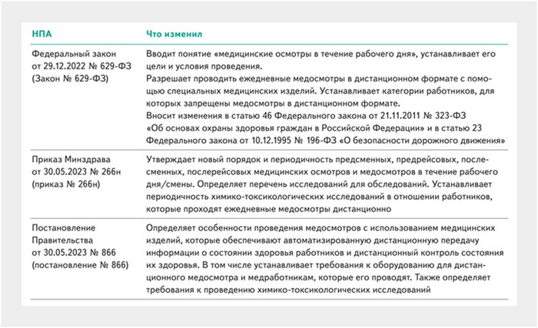Image resolution: width=538 pixels, height=328 pixels.
Task: Click the line 'сменных, послерейсовых медицинских осмотров'
Action: tap(322, 172)
